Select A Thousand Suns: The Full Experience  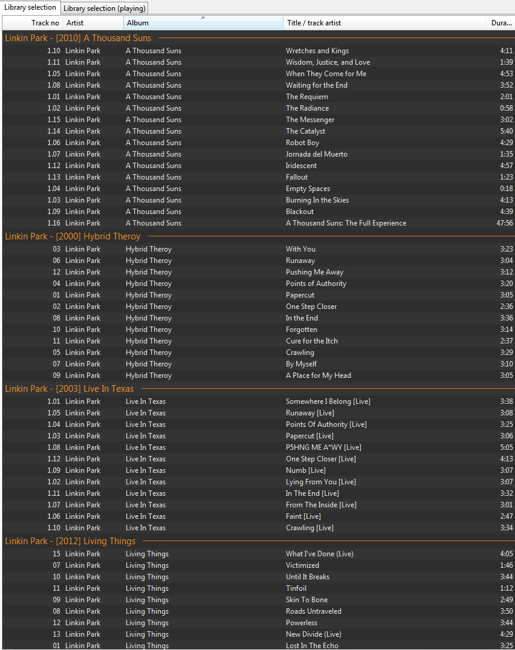click(x=259, y=223)
